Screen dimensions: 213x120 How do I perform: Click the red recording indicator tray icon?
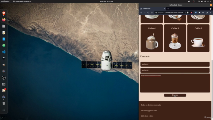[x=194, y=1]
